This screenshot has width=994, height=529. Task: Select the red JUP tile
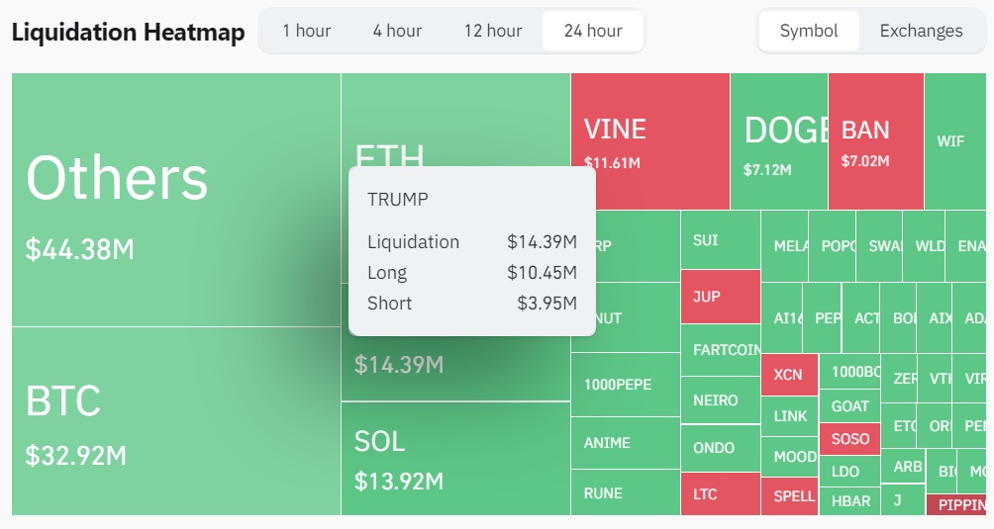(720, 297)
